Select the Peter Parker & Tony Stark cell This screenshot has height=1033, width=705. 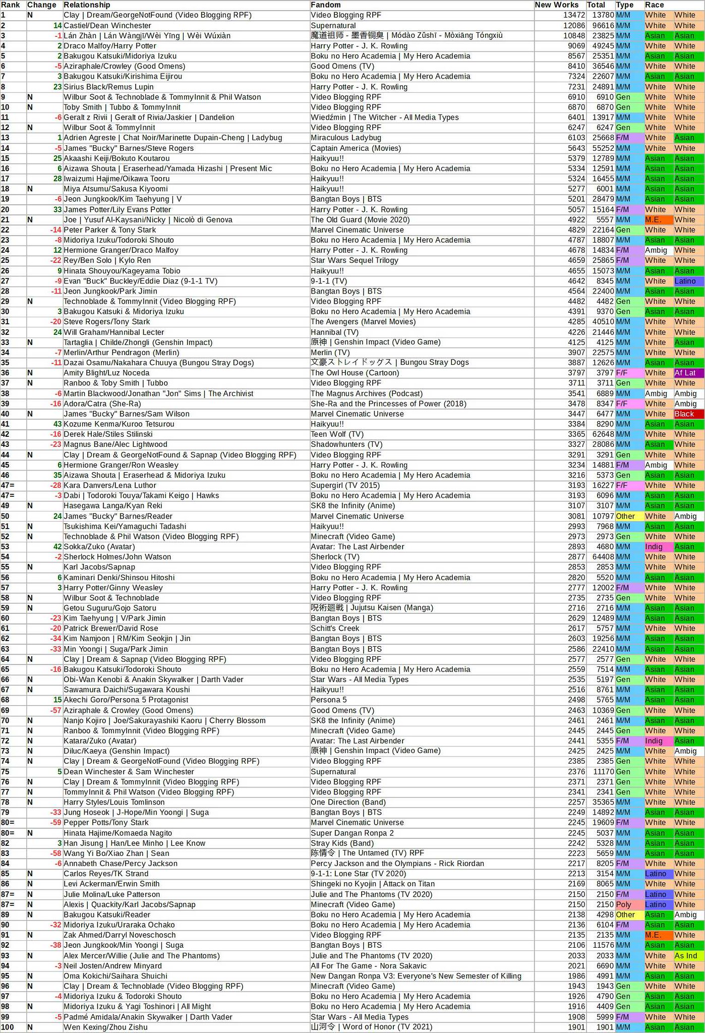(x=186, y=230)
